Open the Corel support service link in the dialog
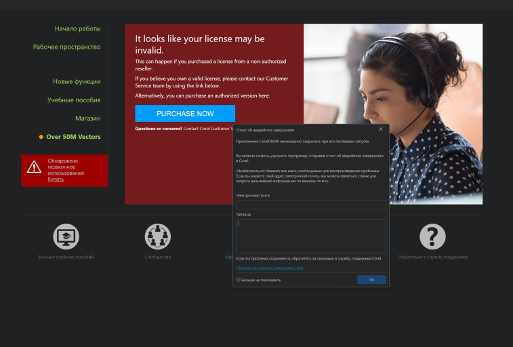The height and width of the screenshot is (347, 513). point(270,268)
